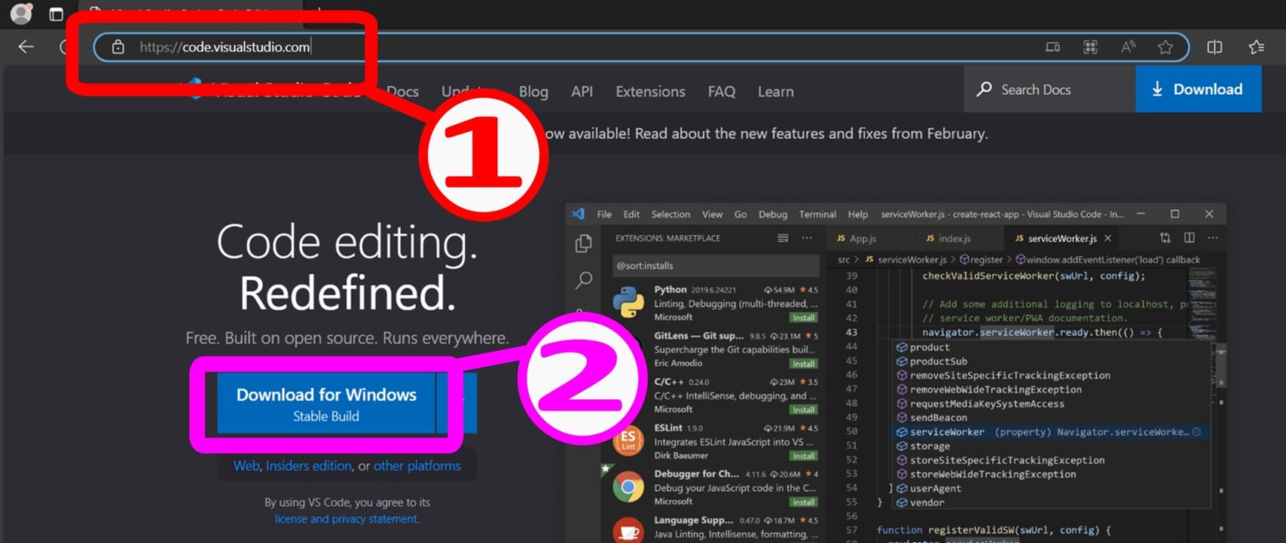Click the @sort:installs search box
The width and height of the screenshot is (1286, 543).
[716, 265]
